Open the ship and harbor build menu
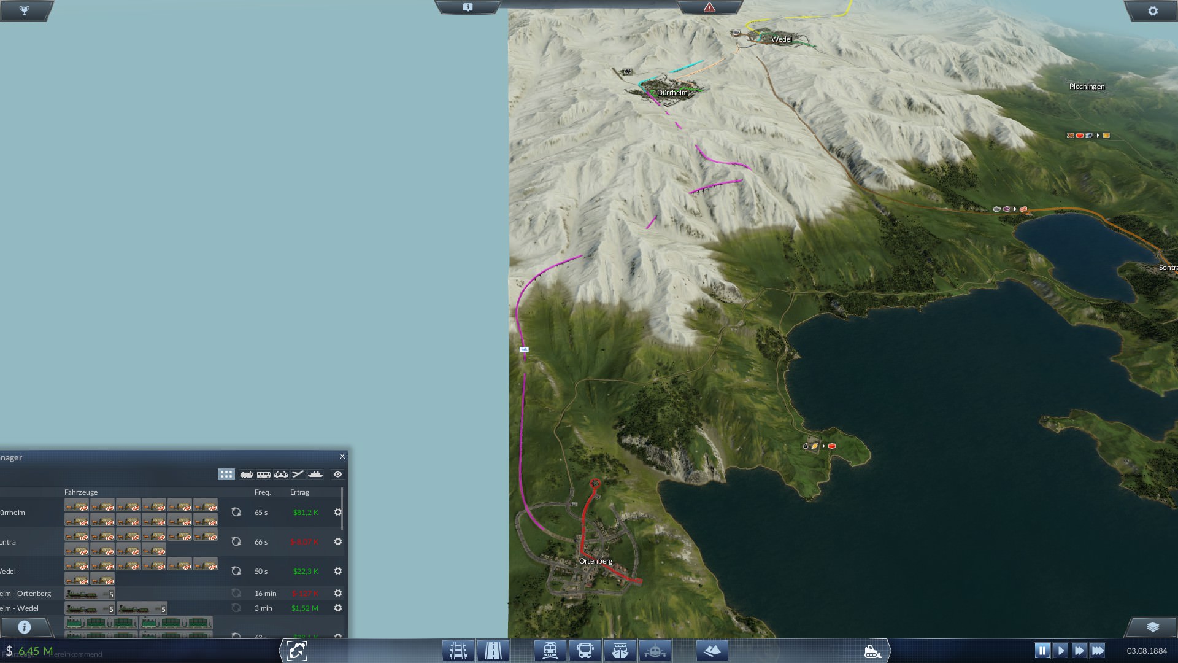1178x663 pixels. point(620,651)
